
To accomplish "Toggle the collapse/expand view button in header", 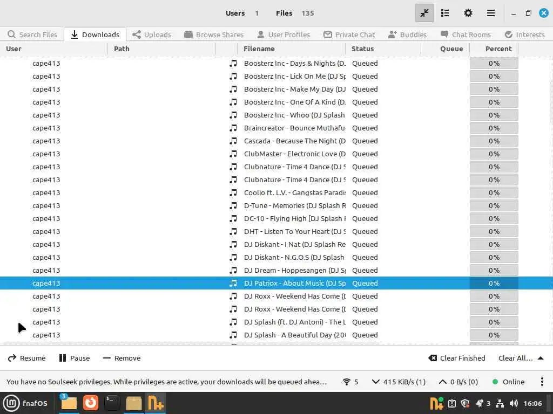I will (x=424, y=13).
